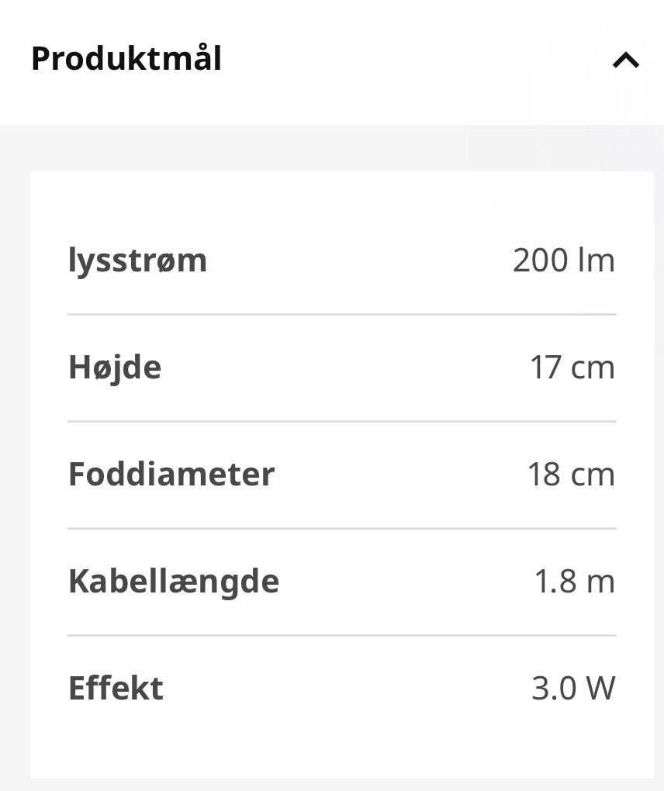
Task: Click the divider line under the lysstrøm row
Action: click(x=342, y=314)
